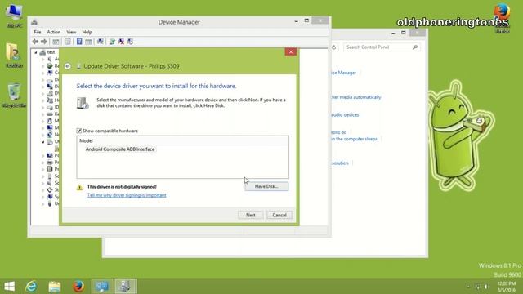
Task: Click the search magnifier in Control Panel
Action: (x=415, y=47)
